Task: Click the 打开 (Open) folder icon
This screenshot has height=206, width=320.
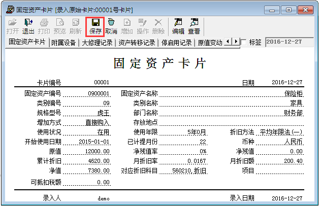Action: click(13, 26)
